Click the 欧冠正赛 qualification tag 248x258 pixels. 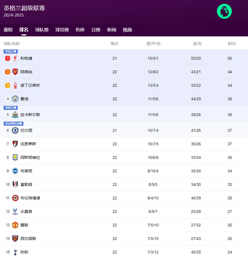(11, 52)
